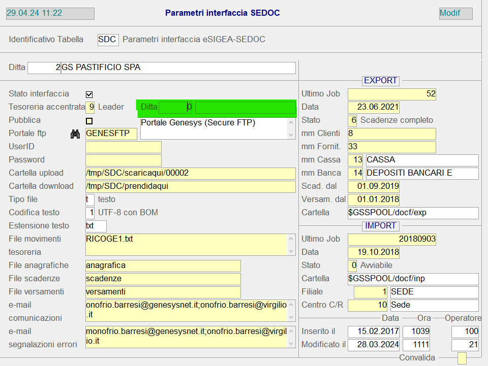The width and height of the screenshot is (488, 366).
Task: Click the IMPORT section label
Action: (x=380, y=225)
